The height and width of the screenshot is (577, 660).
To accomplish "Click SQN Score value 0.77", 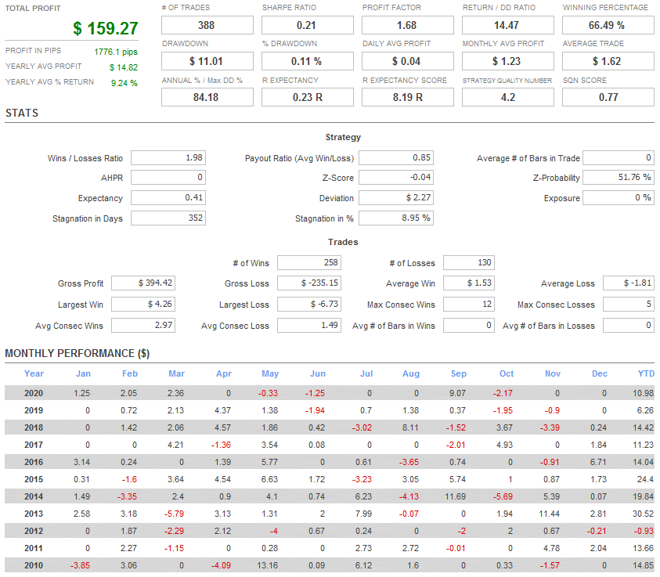I will point(608,97).
